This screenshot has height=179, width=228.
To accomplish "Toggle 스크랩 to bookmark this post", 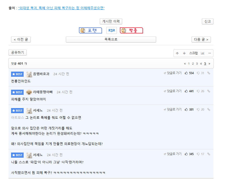I will [193, 53].
